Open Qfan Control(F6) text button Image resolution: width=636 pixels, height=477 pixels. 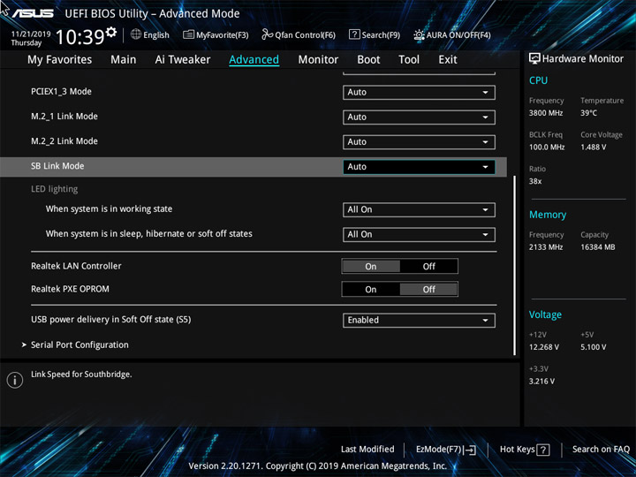pyautogui.click(x=305, y=35)
